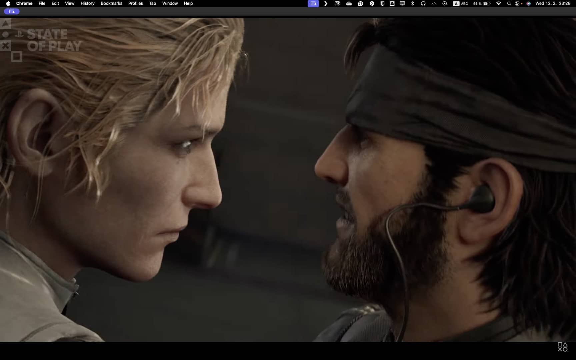Image resolution: width=576 pixels, height=360 pixels.
Task: Click the headphones menu bar icon
Action: point(423,3)
